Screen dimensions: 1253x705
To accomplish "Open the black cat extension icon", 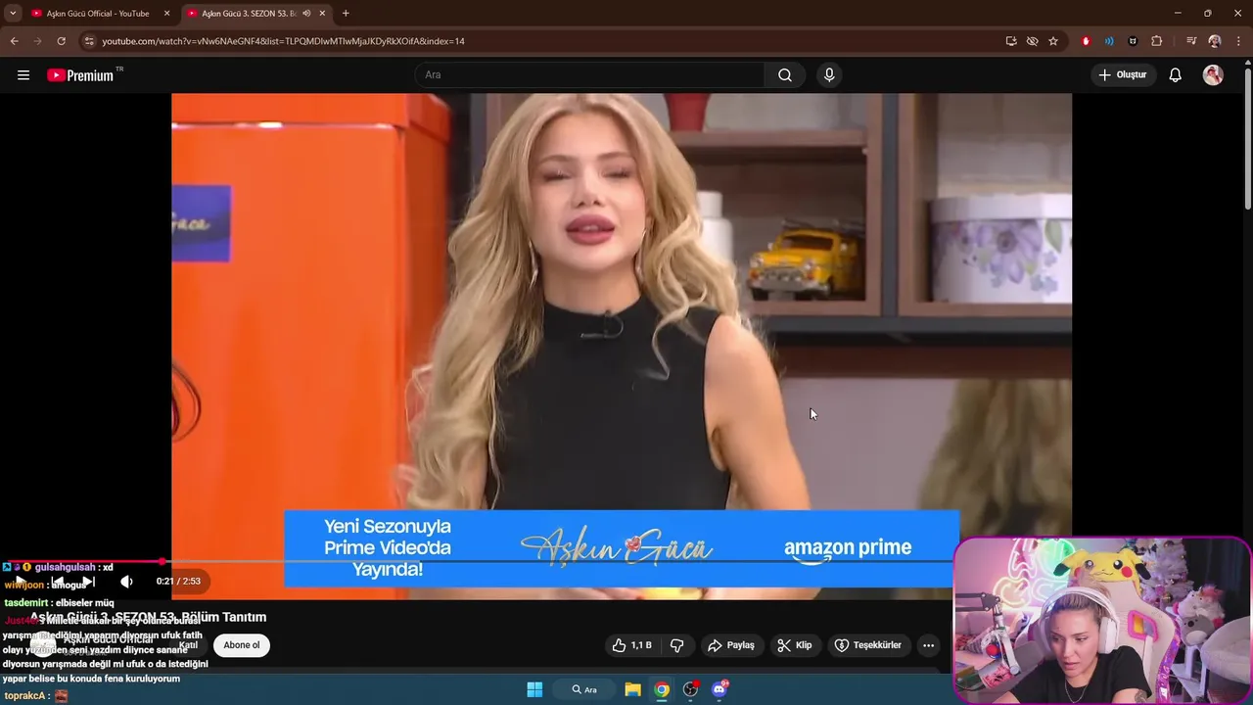I will click(x=1133, y=41).
